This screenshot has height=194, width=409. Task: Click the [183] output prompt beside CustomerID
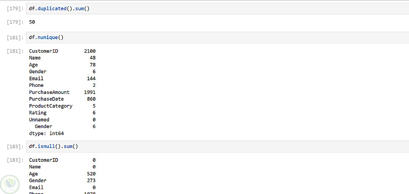(x=16, y=160)
